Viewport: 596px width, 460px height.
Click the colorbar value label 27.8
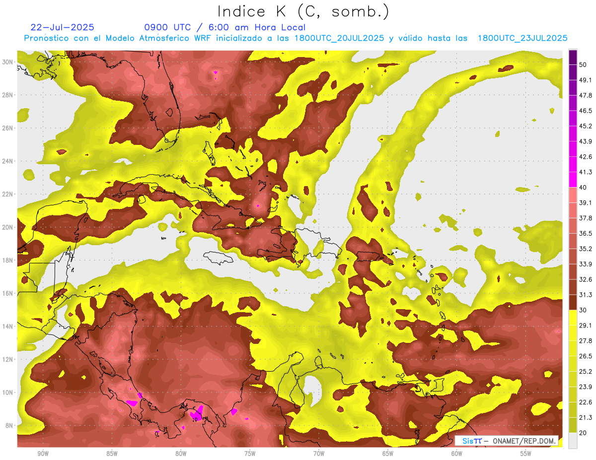point(585,340)
